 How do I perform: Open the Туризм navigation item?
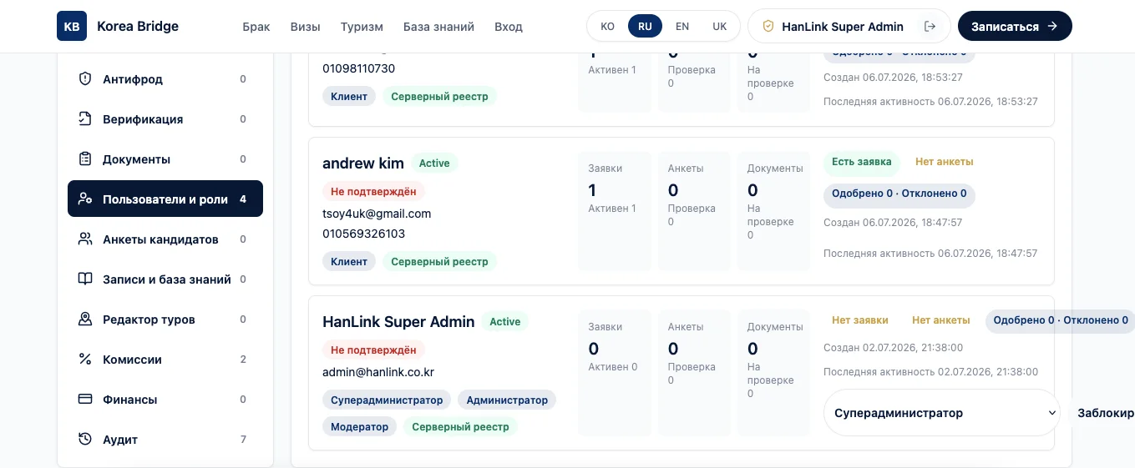click(362, 27)
